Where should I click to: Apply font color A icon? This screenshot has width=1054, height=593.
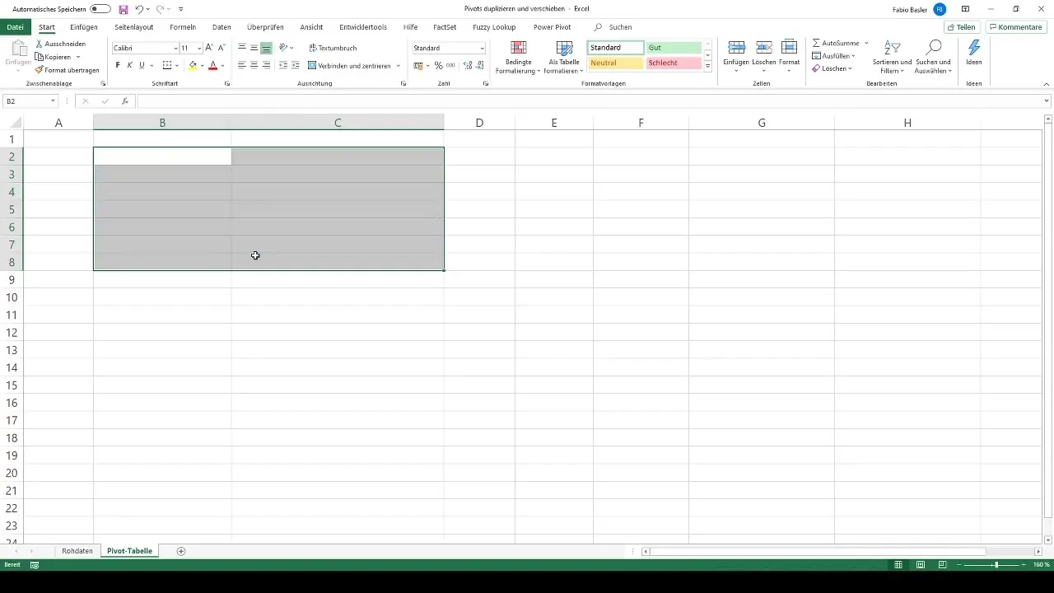(x=212, y=65)
